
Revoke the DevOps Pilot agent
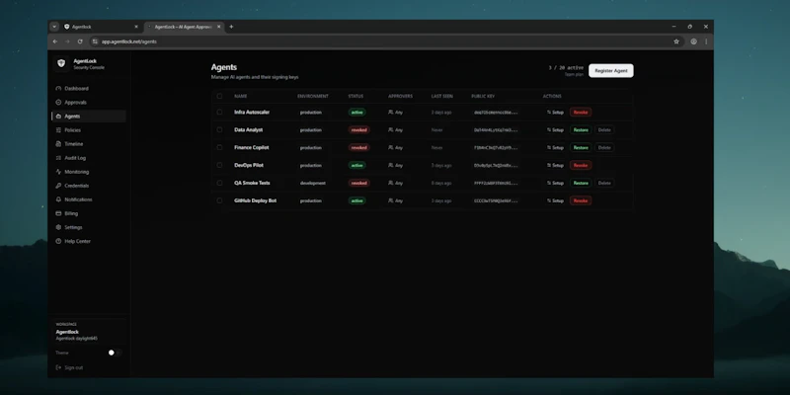coord(581,165)
